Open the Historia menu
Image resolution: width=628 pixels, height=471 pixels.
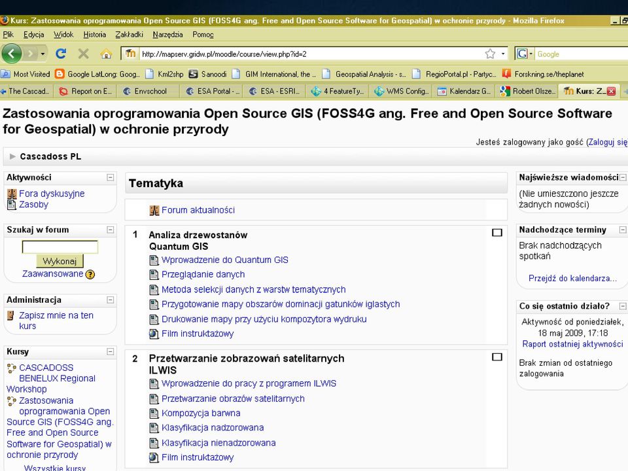pos(94,35)
